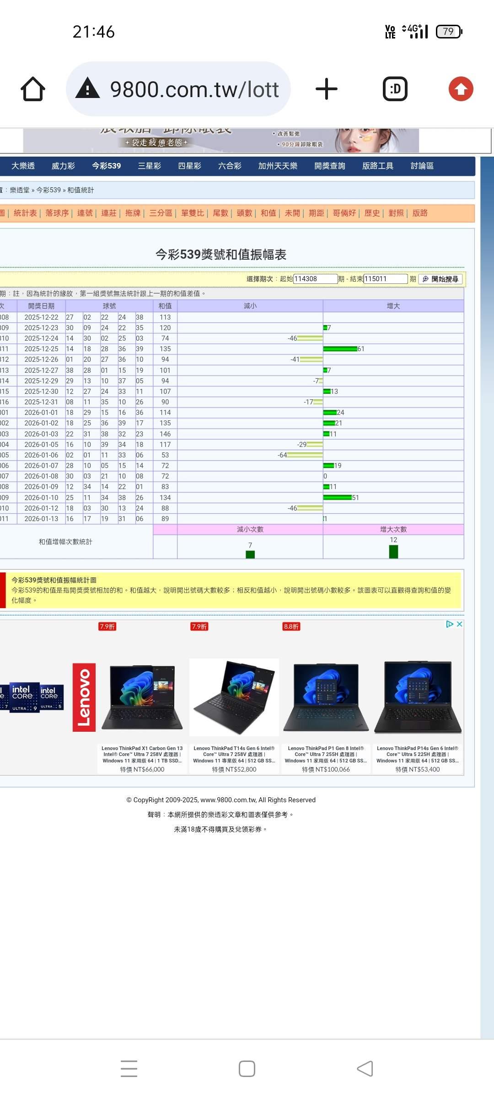Open the 今彩539 menu item
The width and height of the screenshot is (494, 1099).
point(106,166)
